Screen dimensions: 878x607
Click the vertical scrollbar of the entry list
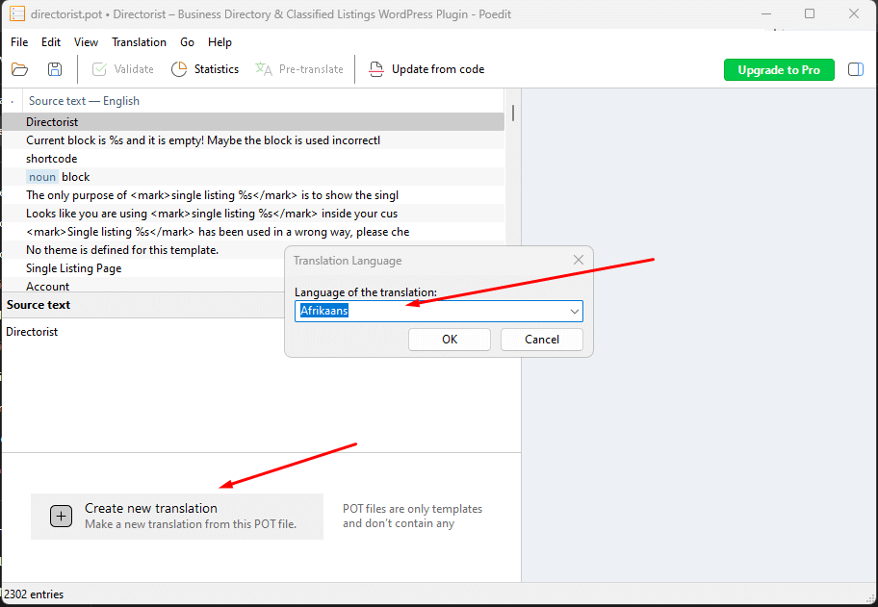tap(512, 114)
